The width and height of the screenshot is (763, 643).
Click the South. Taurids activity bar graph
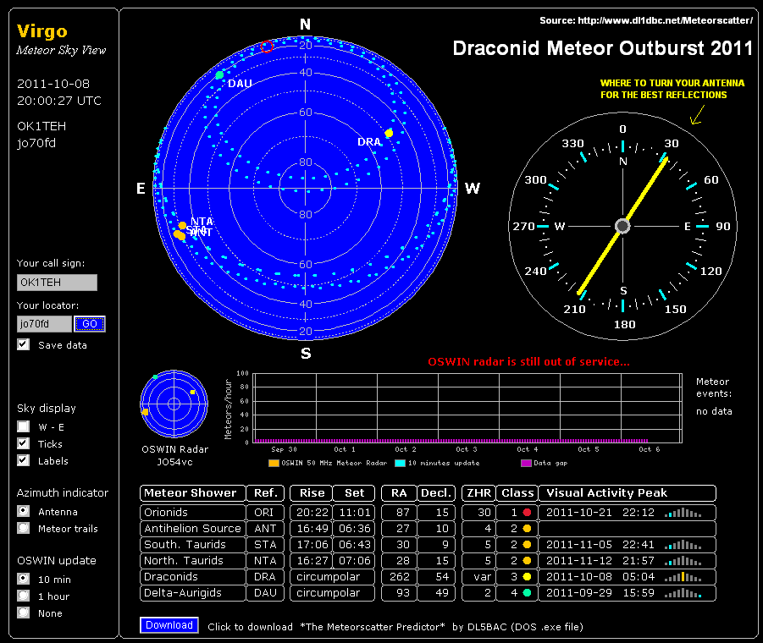683,544
